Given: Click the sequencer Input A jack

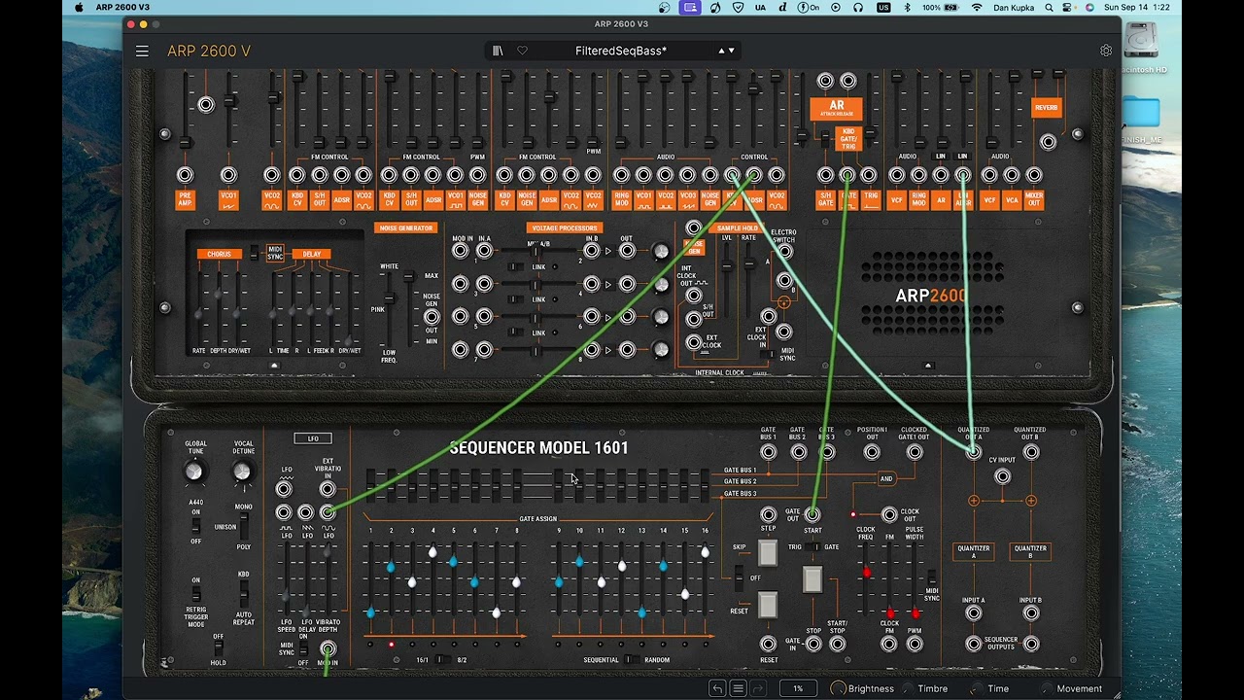Looking at the screenshot, I should click(974, 615).
